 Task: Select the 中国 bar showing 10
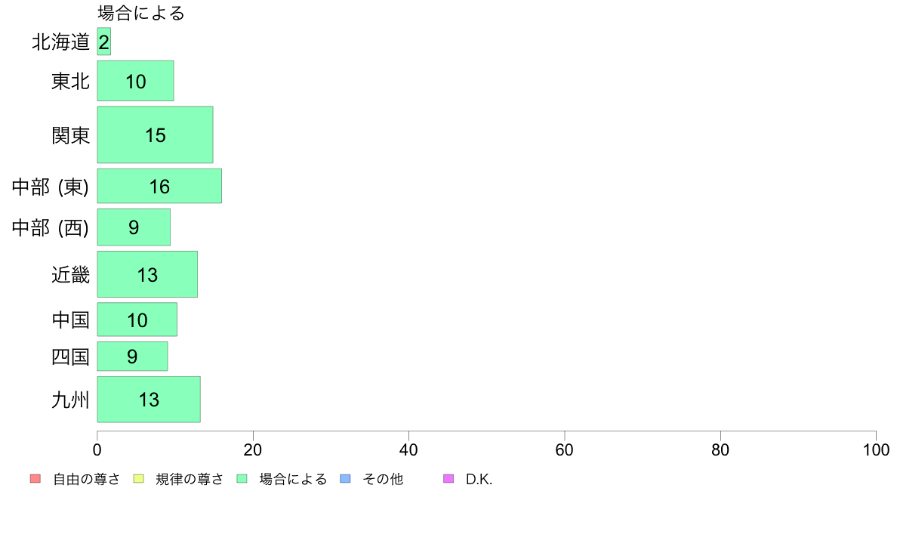pos(137,320)
